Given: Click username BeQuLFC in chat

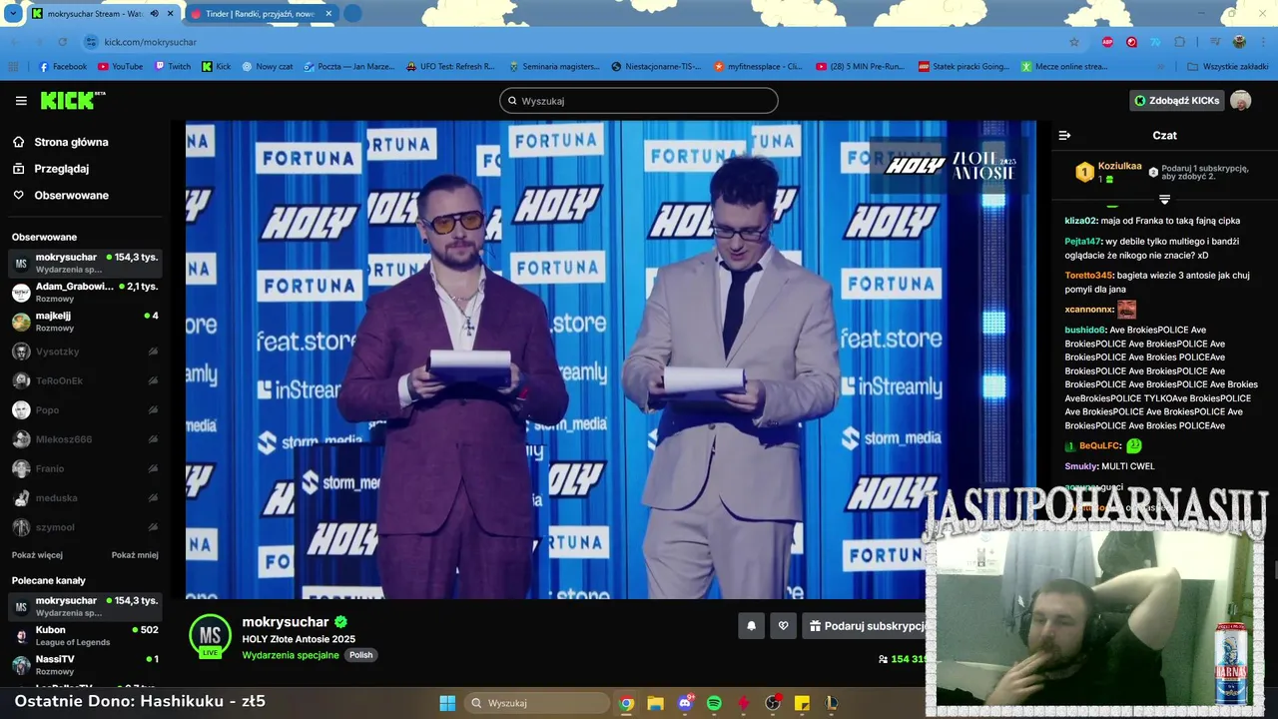Looking at the screenshot, I should (x=1099, y=445).
